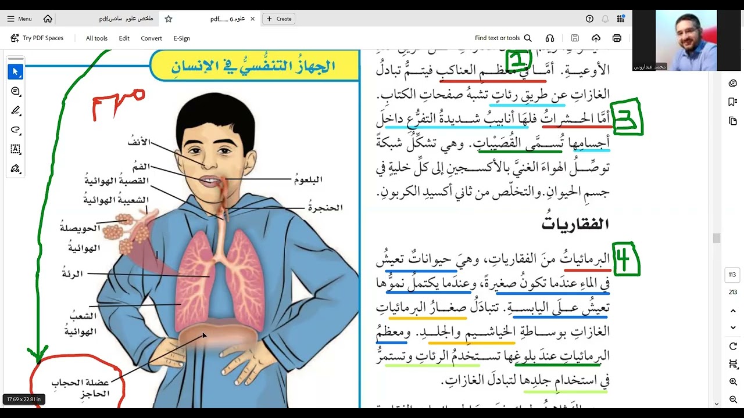Open the Adobe apps grid icon

621,19
